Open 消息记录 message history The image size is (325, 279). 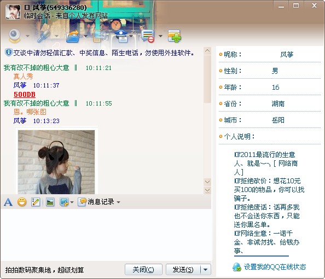[96, 202]
